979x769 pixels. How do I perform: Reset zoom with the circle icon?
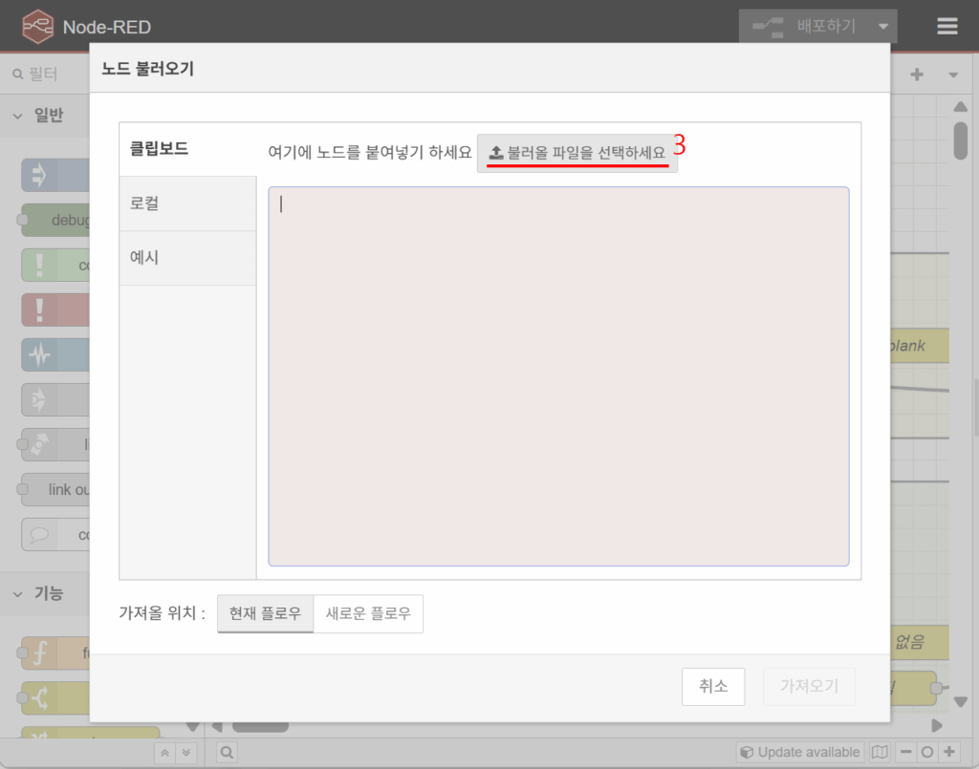coord(928,753)
